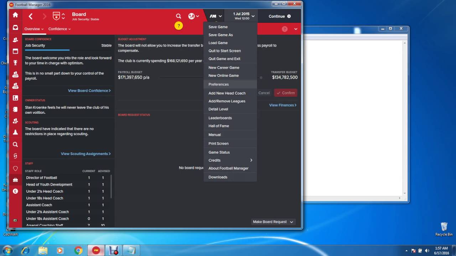Click the taskbar clock 1:57 AM
This screenshot has height=256, width=456.
pyautogui.click(x=441, y=248)
